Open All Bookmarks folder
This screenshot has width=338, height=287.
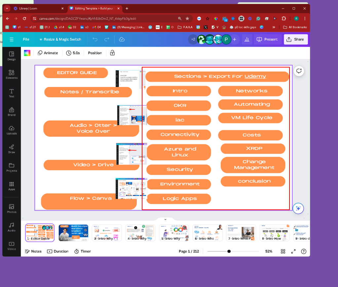click(295, 27)
